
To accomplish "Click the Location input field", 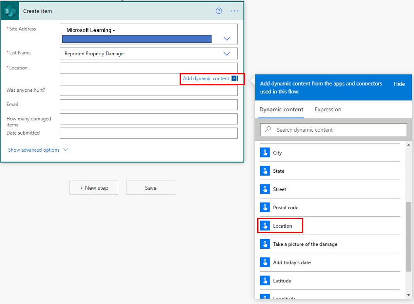I will pos(149,68).
